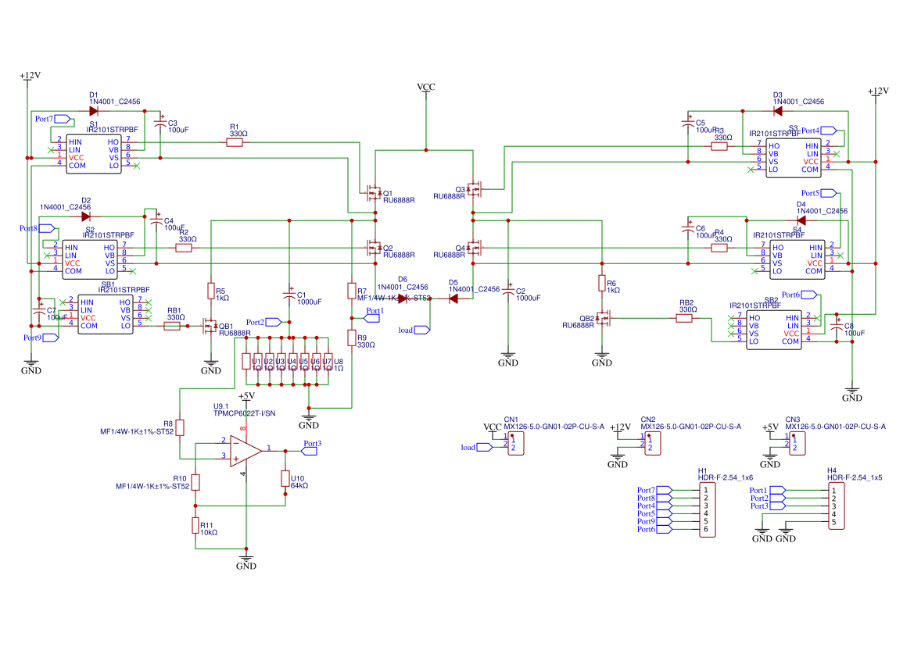Pick resistor R8 body
The width and height of the screenshot is (914, 647).
click(x=180, y=427)
